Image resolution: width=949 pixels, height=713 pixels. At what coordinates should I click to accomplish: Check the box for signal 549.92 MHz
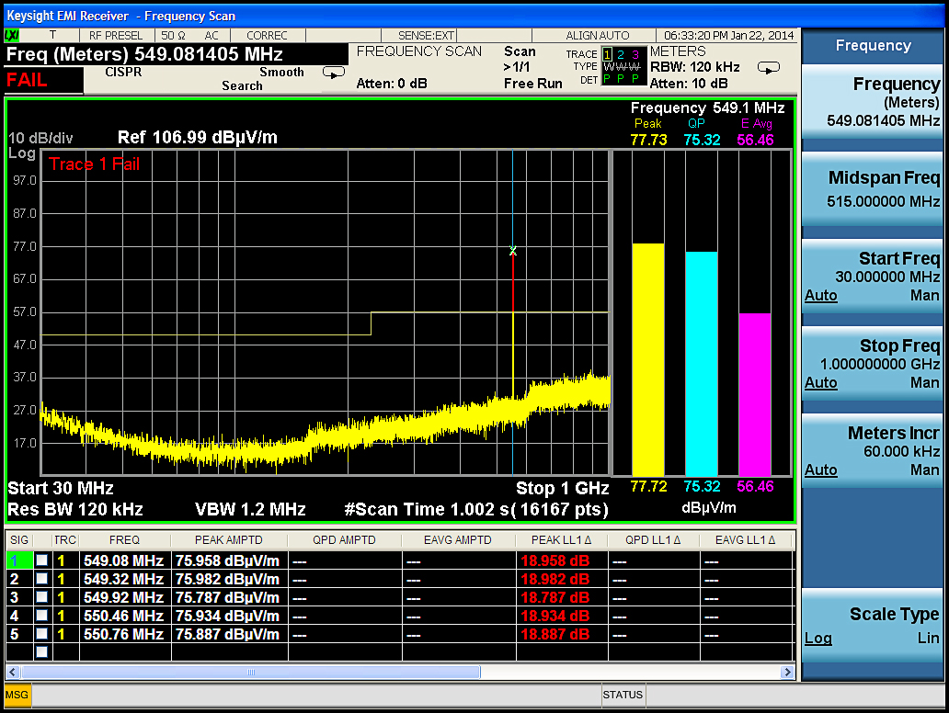41,597
